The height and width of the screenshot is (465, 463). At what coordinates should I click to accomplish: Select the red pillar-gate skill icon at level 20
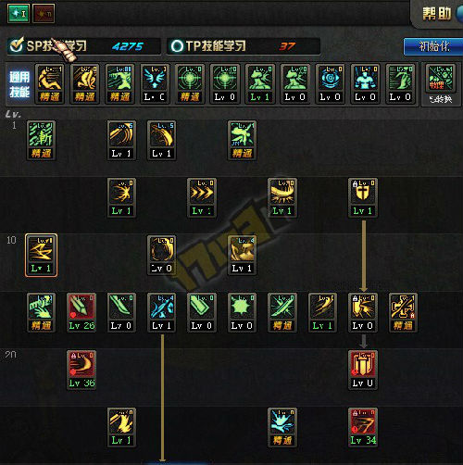(363, 370)
